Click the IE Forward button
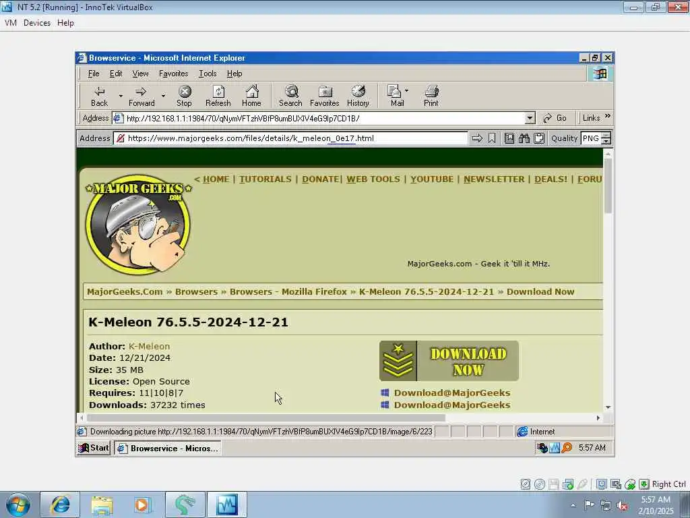 (x=142, y=96)
